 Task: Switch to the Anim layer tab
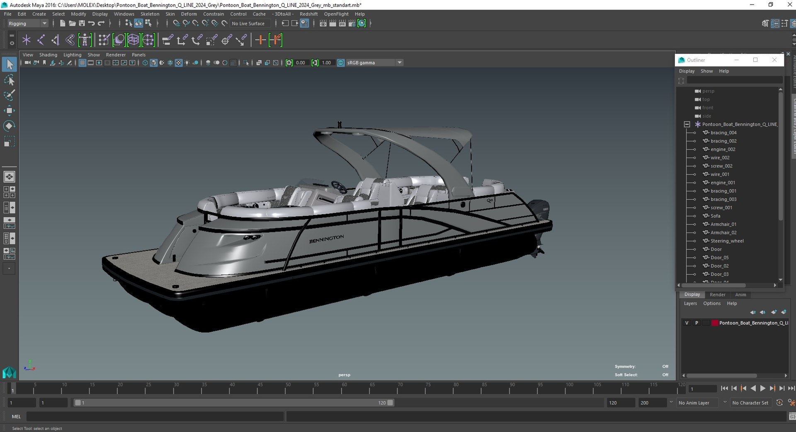tap(740, 295)
